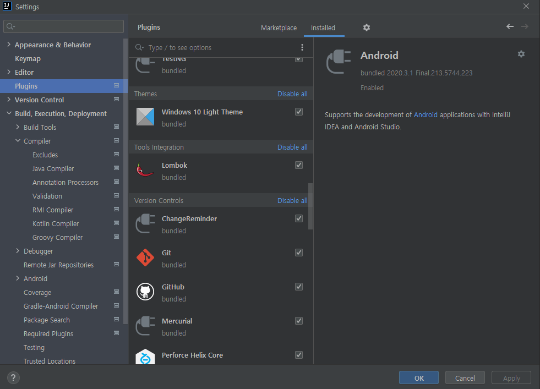The height and width of the screenshot is (389, 540).
Task: Click the Apply button
Action: coord(511,378)
